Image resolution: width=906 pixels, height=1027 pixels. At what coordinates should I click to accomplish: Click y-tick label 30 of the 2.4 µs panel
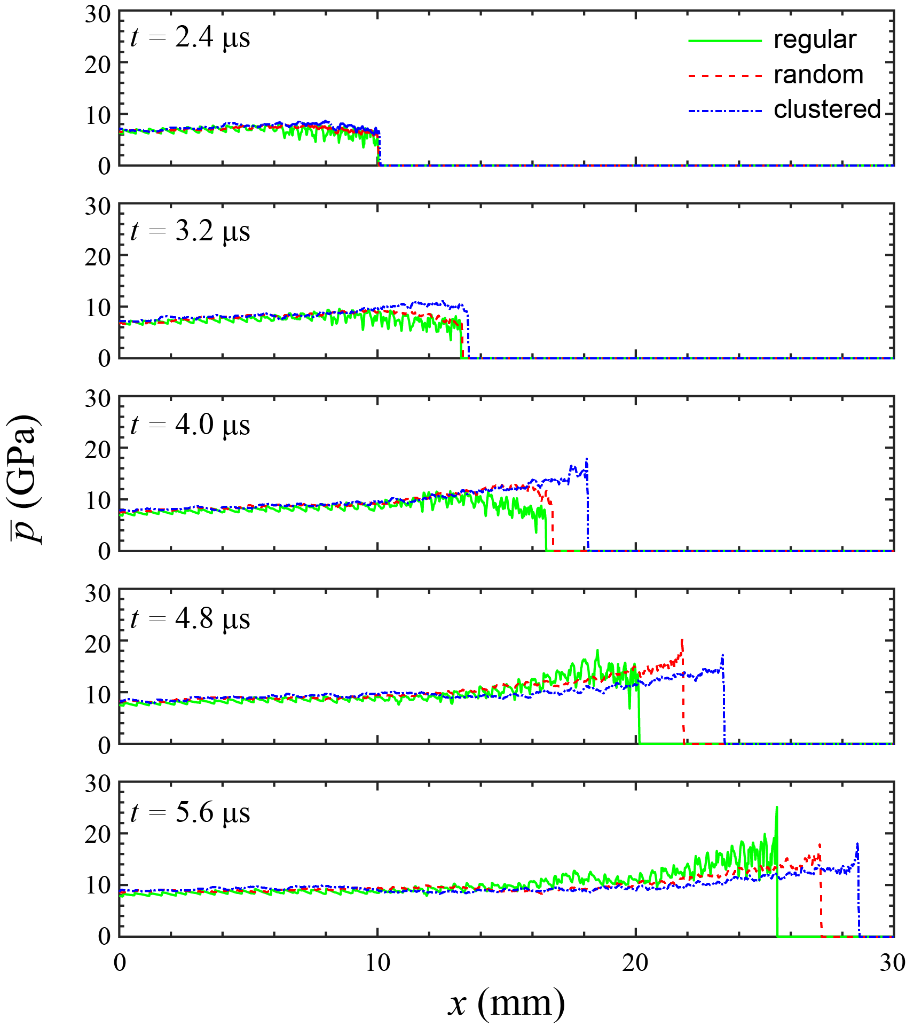point(98,14)
